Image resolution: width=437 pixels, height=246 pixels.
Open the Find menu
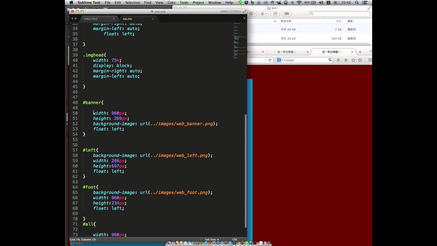pyautogui.click(x=147, y=2)
